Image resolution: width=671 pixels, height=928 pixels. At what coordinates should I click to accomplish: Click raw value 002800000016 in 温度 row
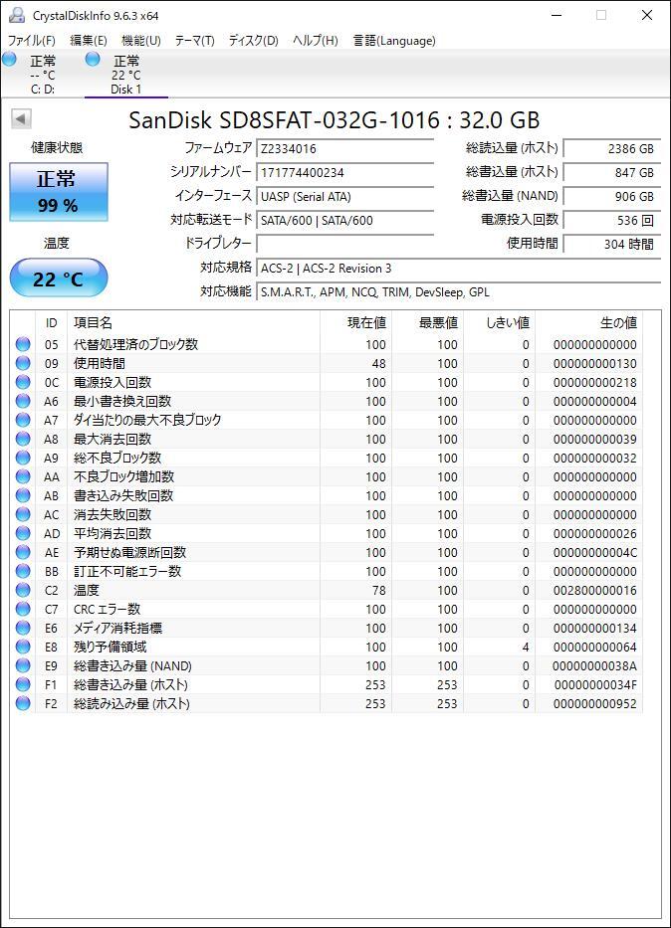[x=595, y=590]
